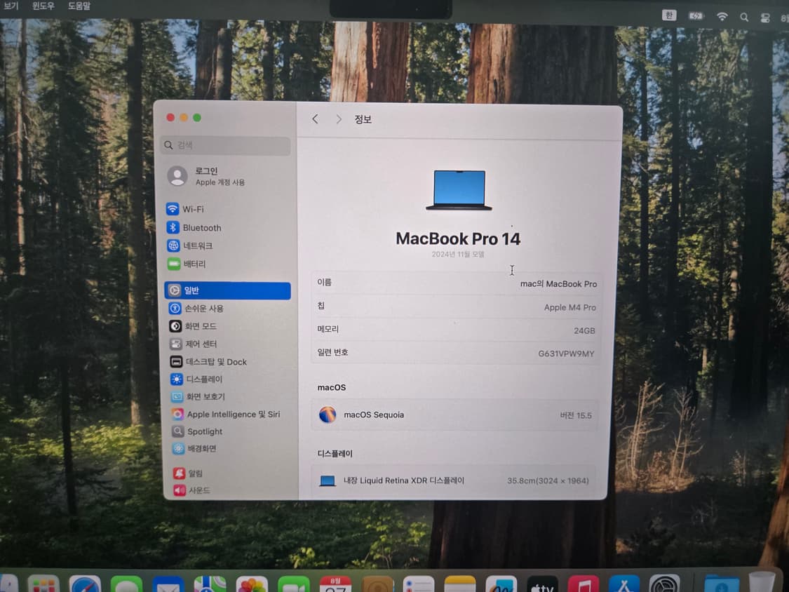The image size is (789, 592).
Task: Open the Downloads folder in the Dock
Action: point(722,584)
